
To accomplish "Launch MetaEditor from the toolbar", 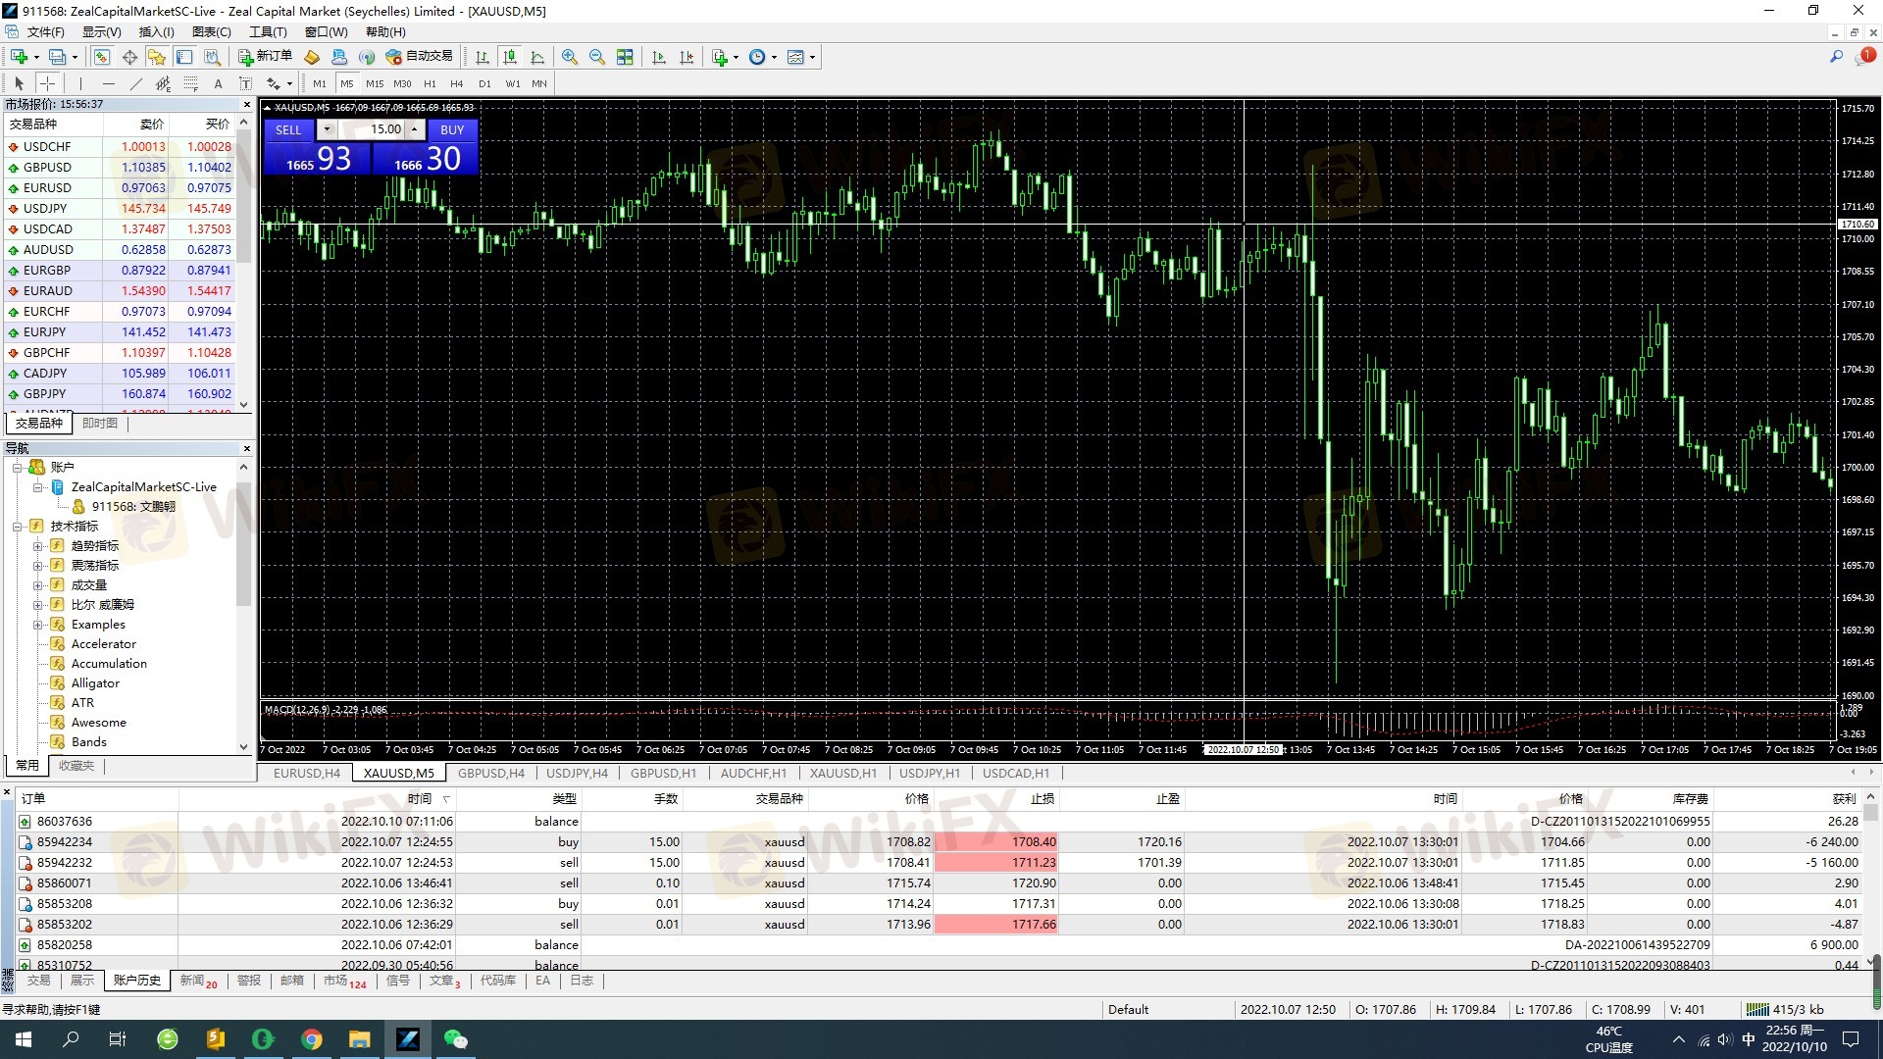I will click(x=312, y=57).
